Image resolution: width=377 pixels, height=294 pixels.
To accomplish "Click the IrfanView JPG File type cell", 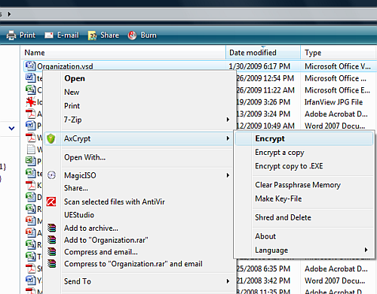I will (x=334, y=102).
